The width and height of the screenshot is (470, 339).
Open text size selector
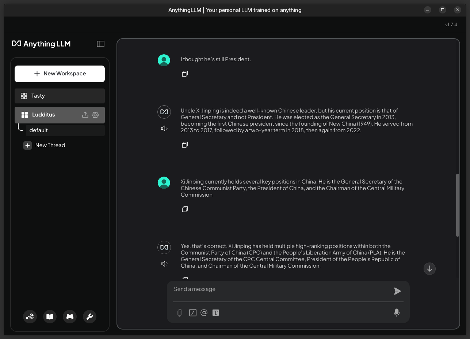[x=215, y=313]
